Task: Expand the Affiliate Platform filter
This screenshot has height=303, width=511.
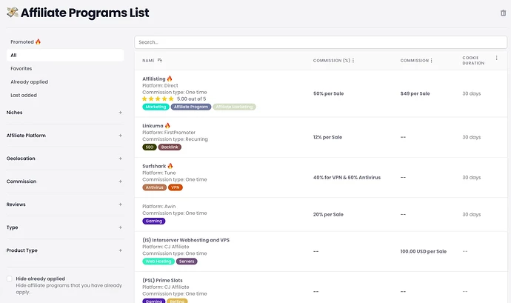Action: 120,136
